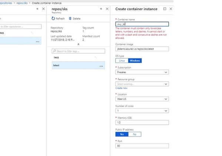Close the repos/sks blade
Image resolution: width=222 pixels, height=156 pixels.
(x=107, y=9)
